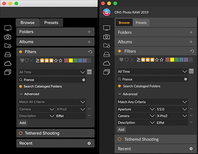Enable Tethered Shooting in left window
The image size is (198, 154).
(x=21, y=133)
